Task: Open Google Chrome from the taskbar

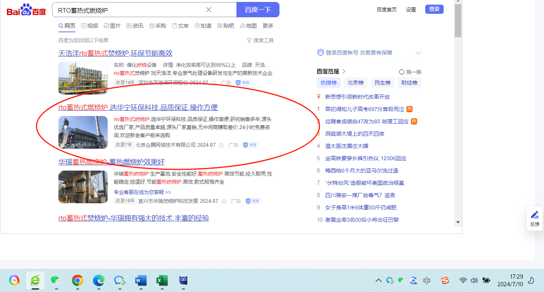Action: (77, 281)
